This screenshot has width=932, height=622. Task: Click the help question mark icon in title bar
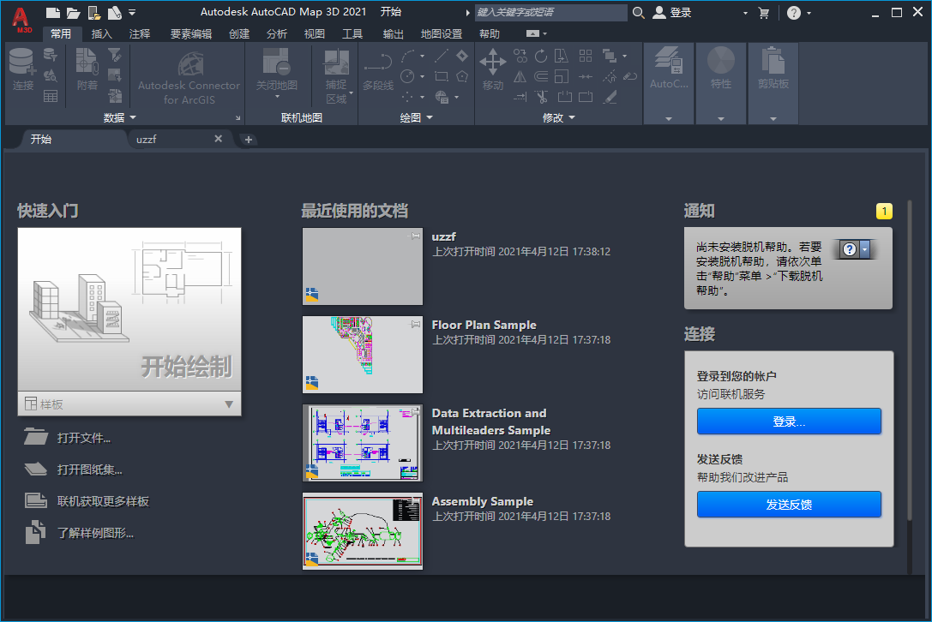coord(793,13)
